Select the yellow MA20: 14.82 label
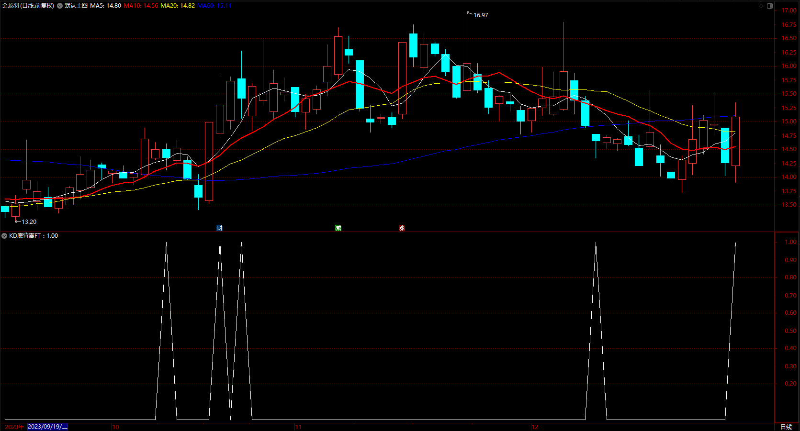The height and width of the screenshot is (431, 800). coord(178,6)
